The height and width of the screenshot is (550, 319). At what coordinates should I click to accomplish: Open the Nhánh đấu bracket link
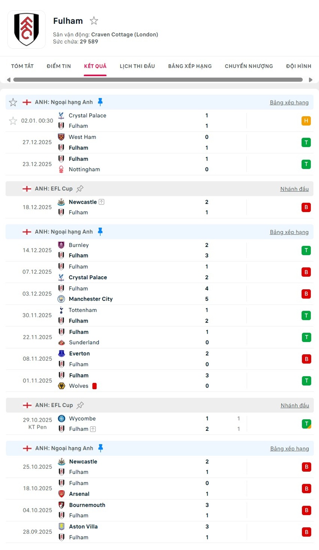[295, 189]
